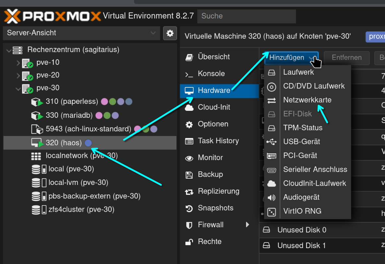Open the Server-Ansicht settings gear

point(170,33)
